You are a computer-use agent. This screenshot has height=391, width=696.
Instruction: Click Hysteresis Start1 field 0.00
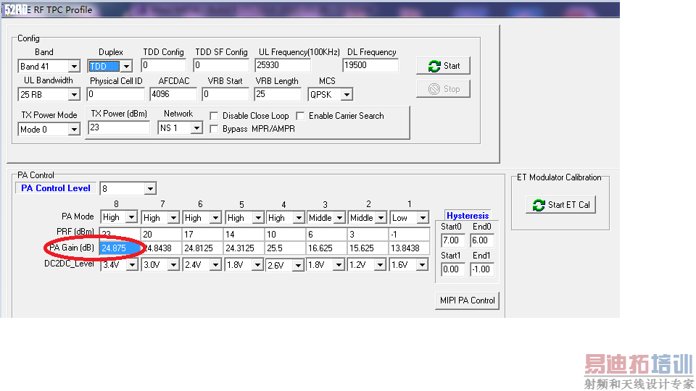coord(452,269)
